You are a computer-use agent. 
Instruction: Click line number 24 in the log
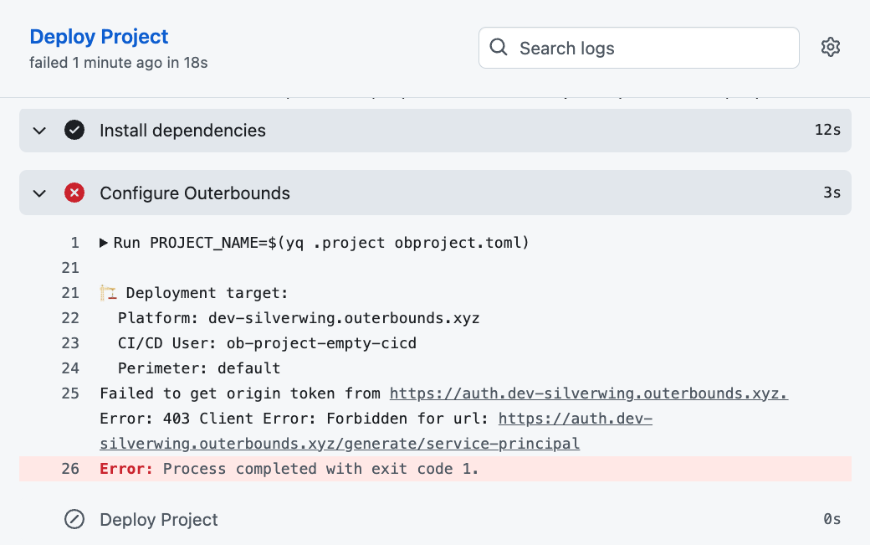tap(70, 368)
